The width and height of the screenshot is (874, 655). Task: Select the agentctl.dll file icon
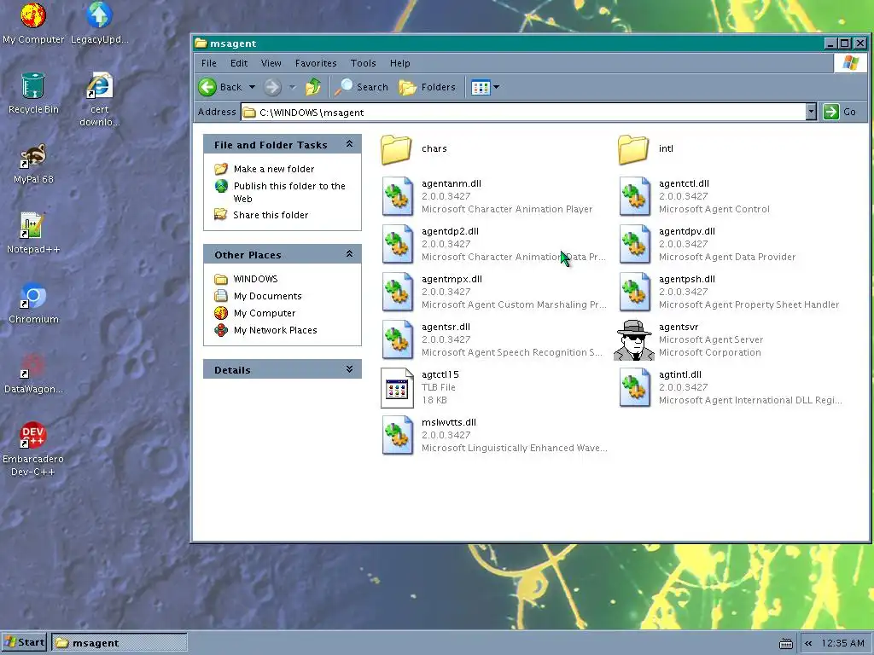tap(634, 197)
